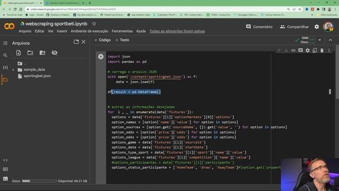339x191 pixels.
Task: Go back in browser history
Action: 4,10
